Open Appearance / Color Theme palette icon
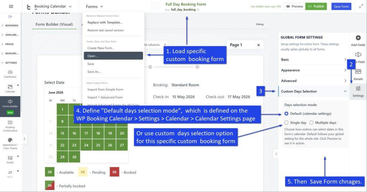The height and width of the screenshot is (192, 367). 10,140
